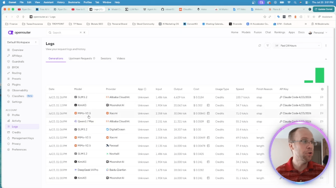Switch to the Cloudflare browser tab
Image resolution: width=336 pixels, height=188 pixels.
(186, 9)
